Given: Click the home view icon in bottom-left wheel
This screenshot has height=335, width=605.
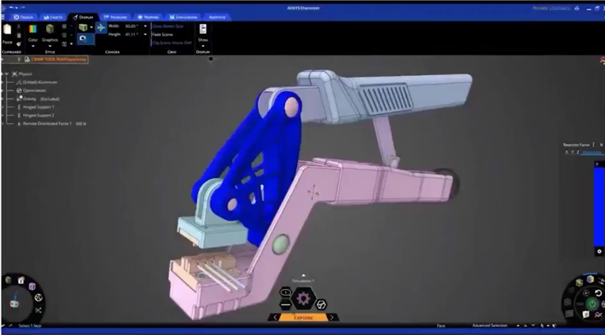Looking at the screenshot, I should tap(21, 280).
